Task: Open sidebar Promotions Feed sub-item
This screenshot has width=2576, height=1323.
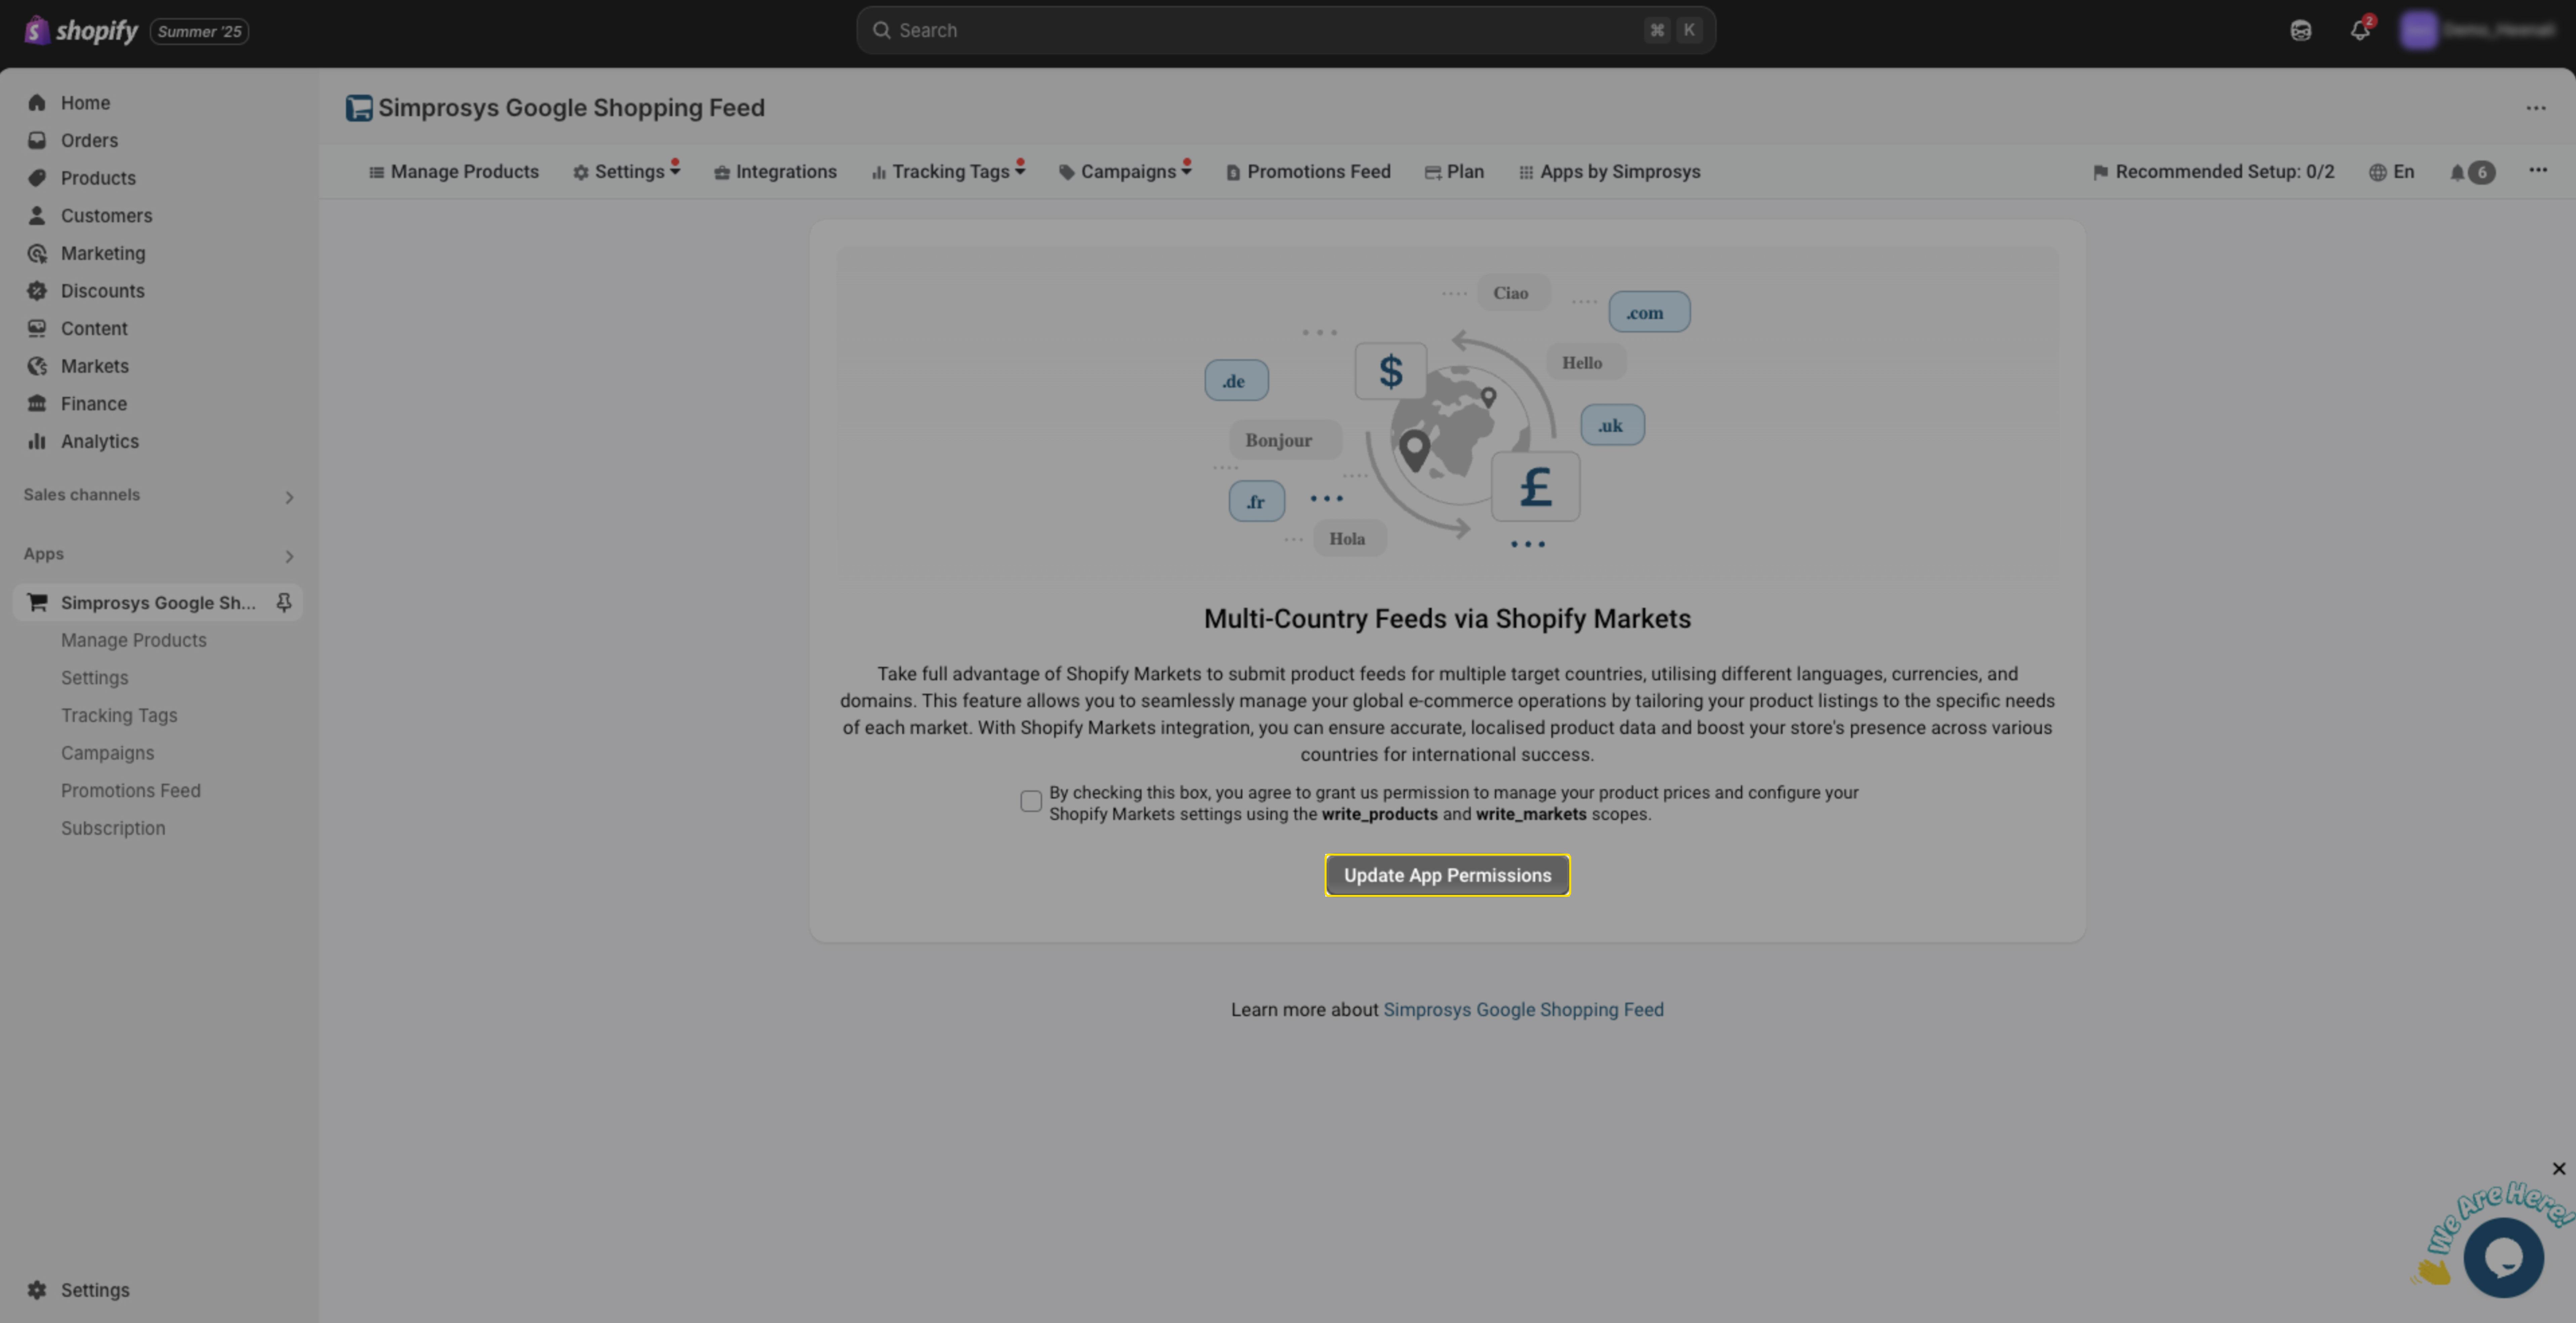Action: pyautogui.click(x=131, y=790)
